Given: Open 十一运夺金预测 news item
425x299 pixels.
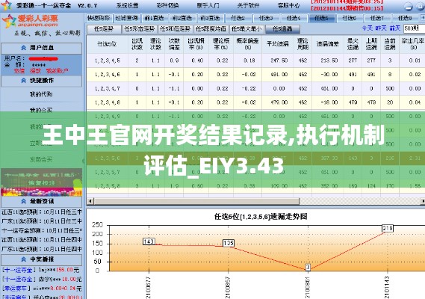Looking at the screenshot, I should pyautogui.click(x=42, y=231).
